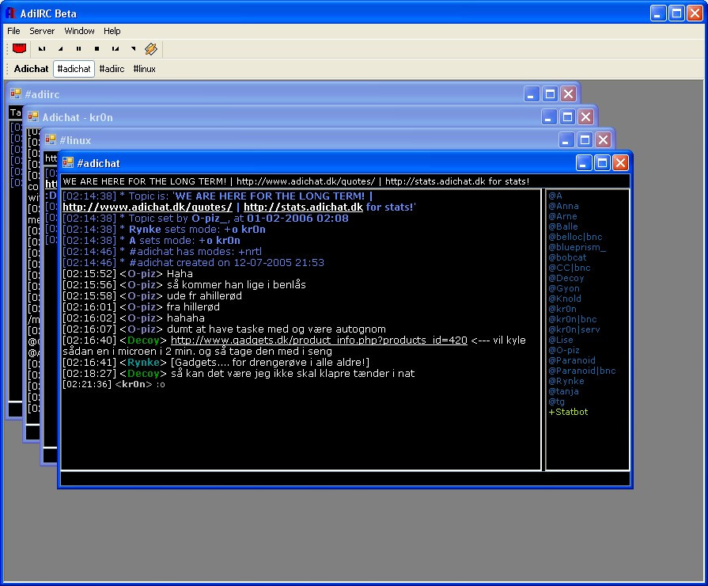Select the #adichat channel tab

74,69
